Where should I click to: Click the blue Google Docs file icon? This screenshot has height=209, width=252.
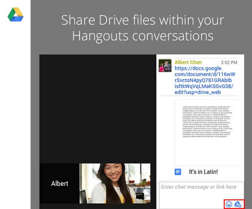point(178,172)
